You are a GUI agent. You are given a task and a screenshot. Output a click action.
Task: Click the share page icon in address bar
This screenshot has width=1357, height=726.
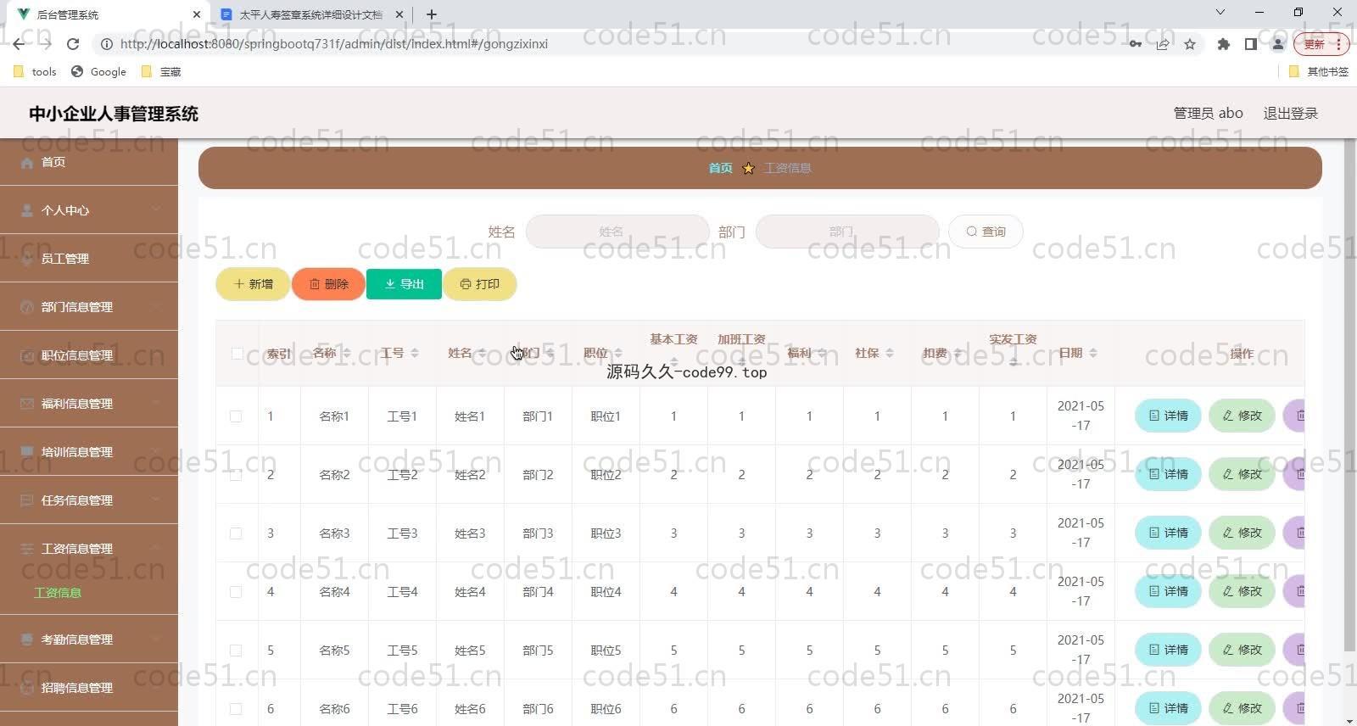[1162, 44]
